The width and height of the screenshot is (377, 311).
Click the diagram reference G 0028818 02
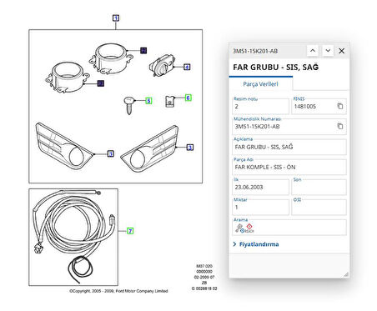pos(204,288)
